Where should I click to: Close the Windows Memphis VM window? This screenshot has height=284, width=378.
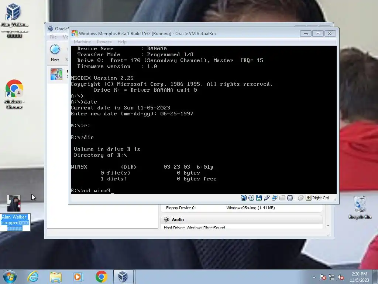click(x=330, y=33)
